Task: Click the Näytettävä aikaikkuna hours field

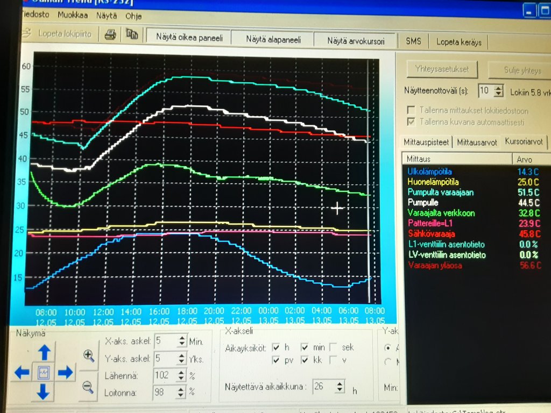Action: (x=324, y=386)
